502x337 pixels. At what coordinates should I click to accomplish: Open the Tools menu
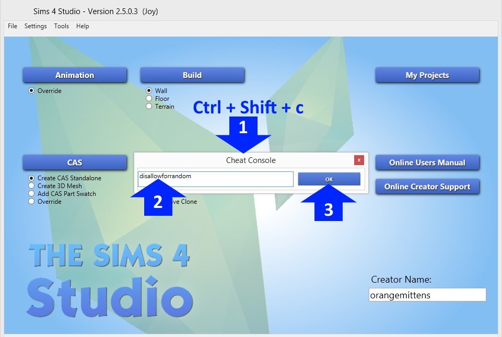[x=61, y=26]
